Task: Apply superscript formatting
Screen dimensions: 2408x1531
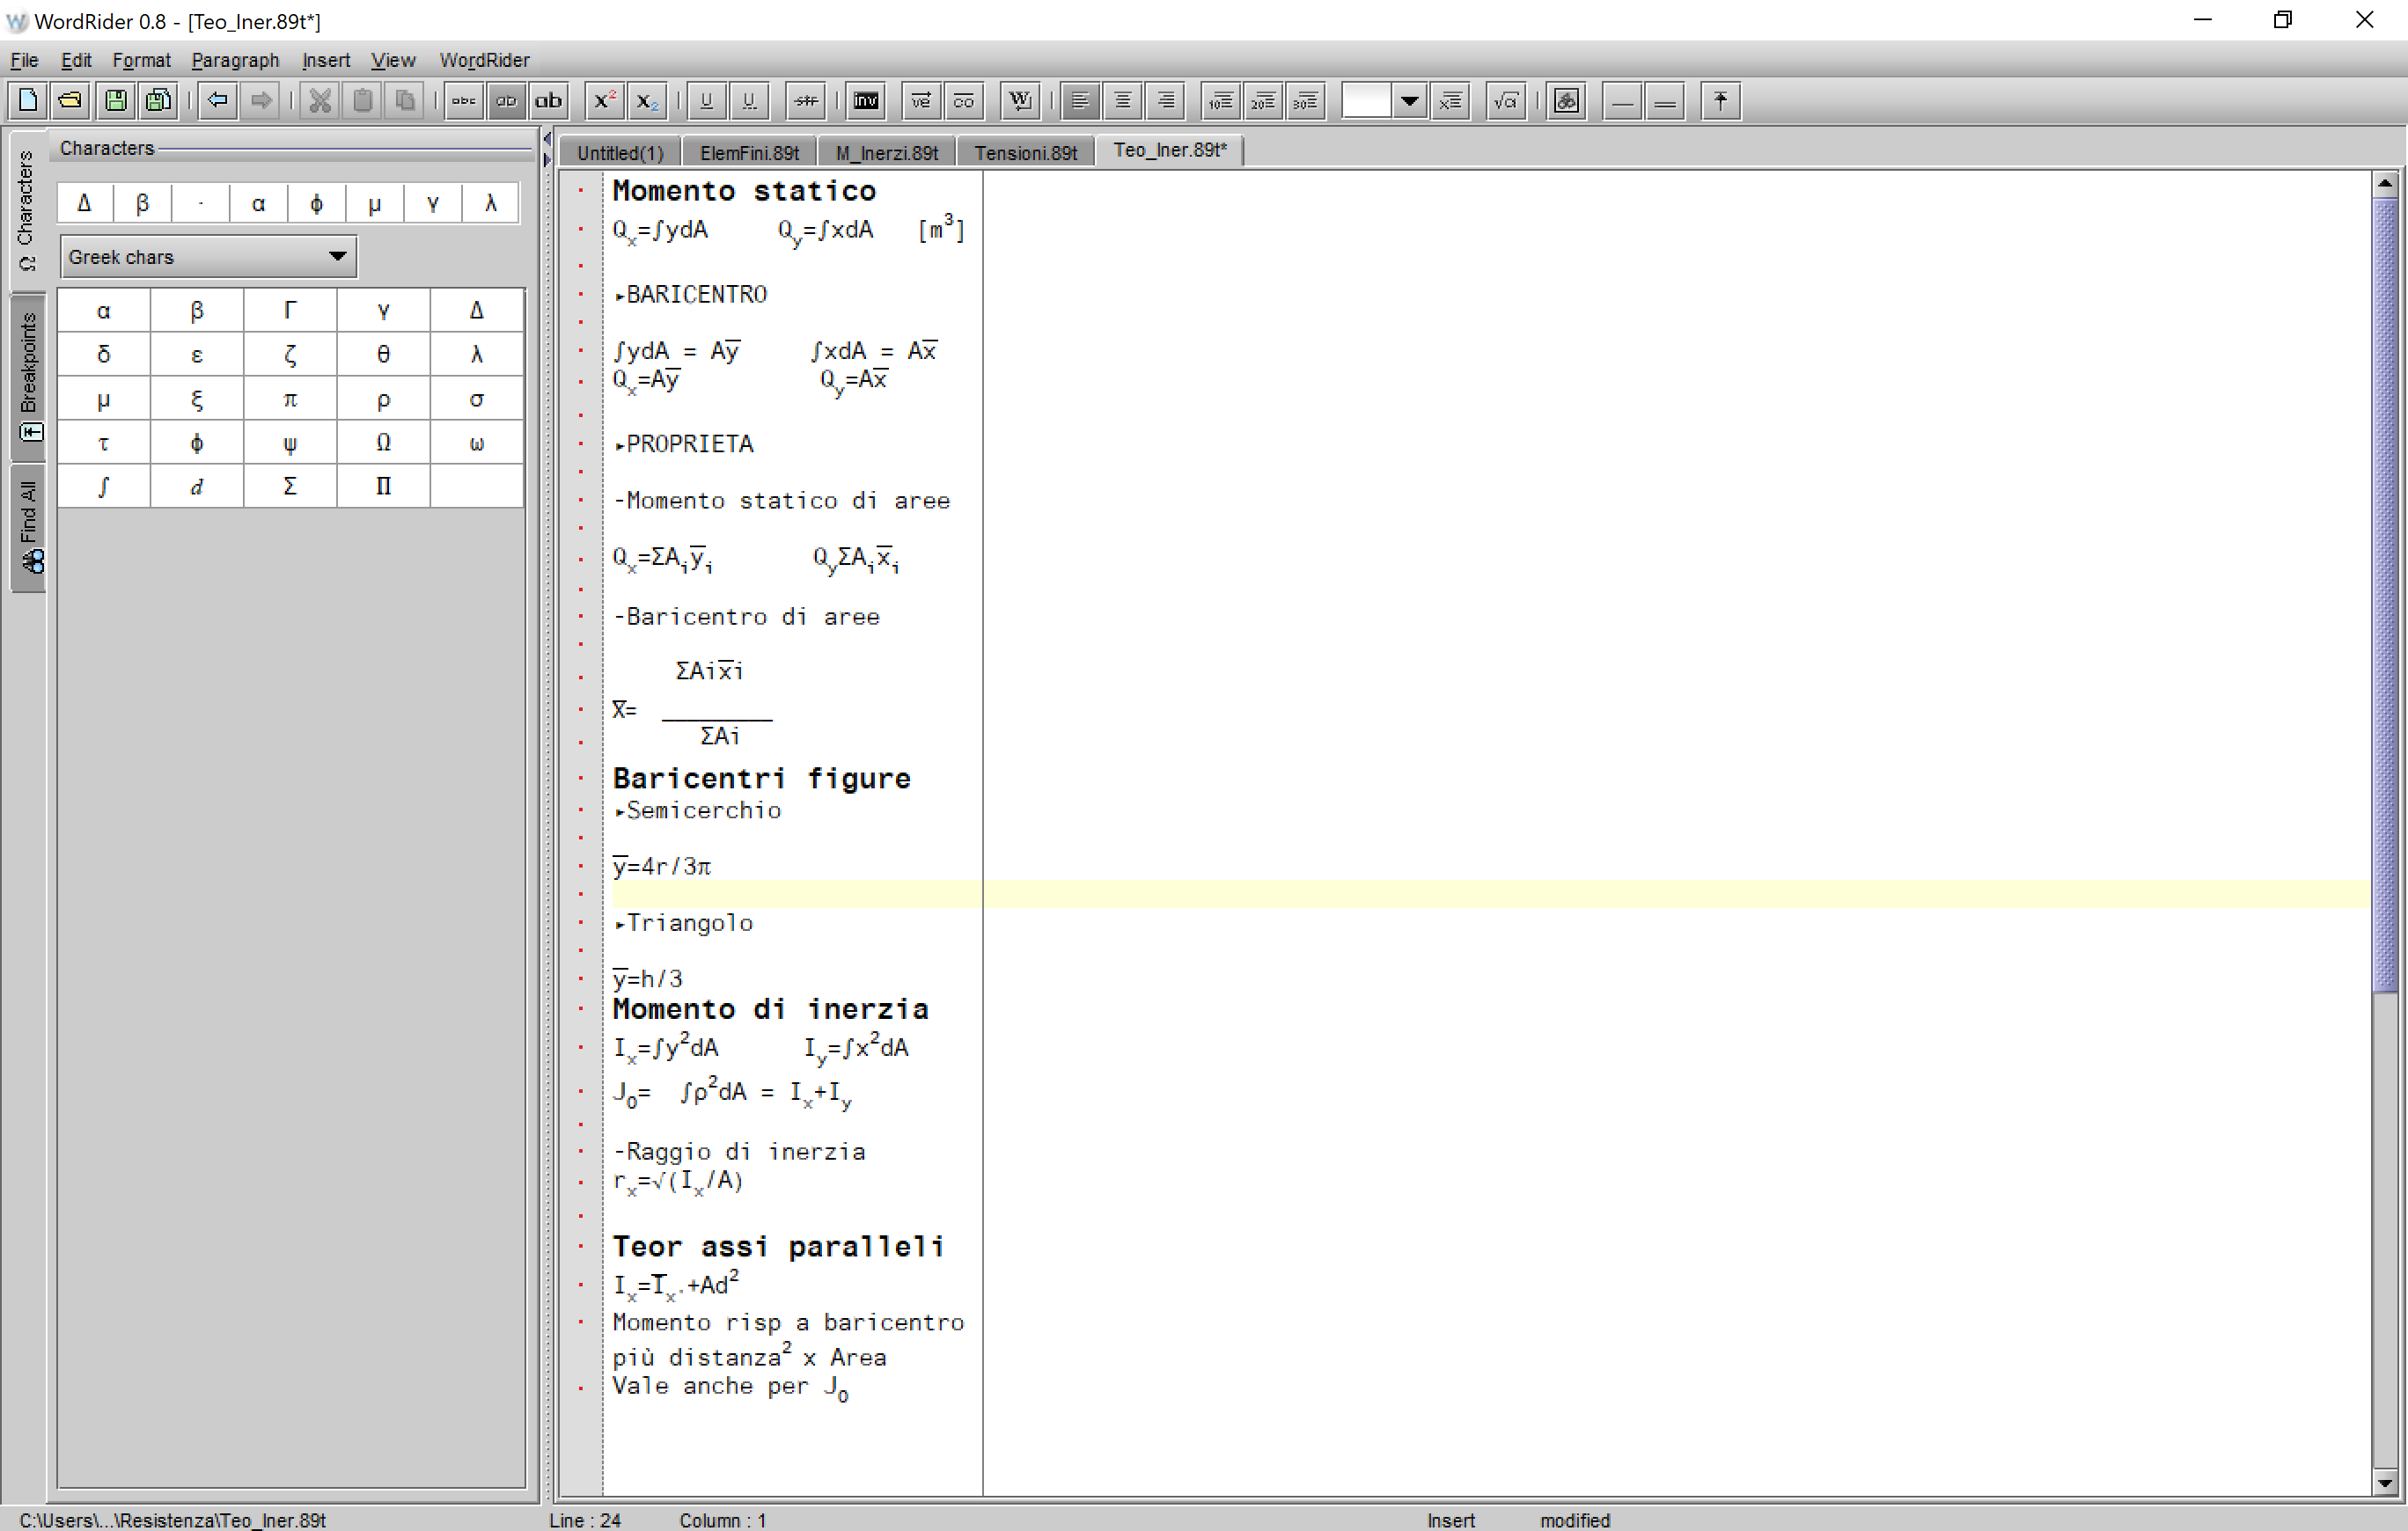Action: coord(604,101)
